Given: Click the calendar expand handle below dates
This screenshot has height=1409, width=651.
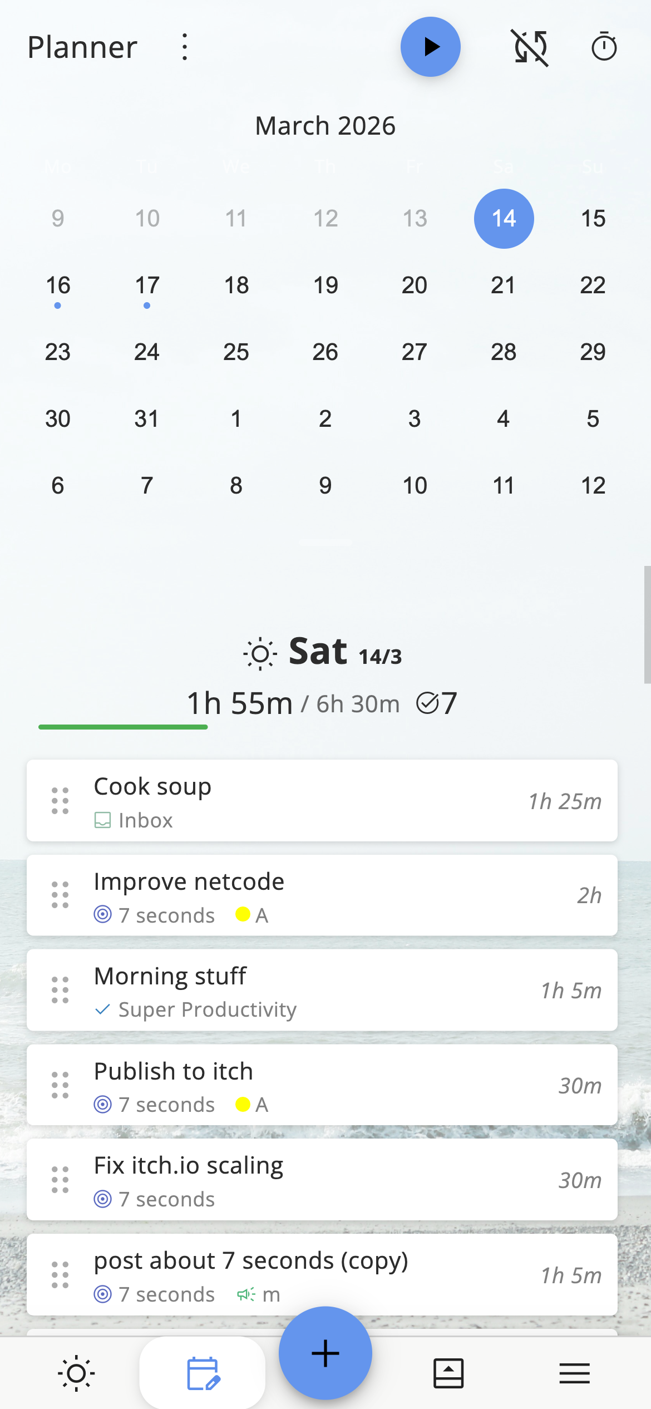Looking at the screenshot, I should click(x=325, y=541).
